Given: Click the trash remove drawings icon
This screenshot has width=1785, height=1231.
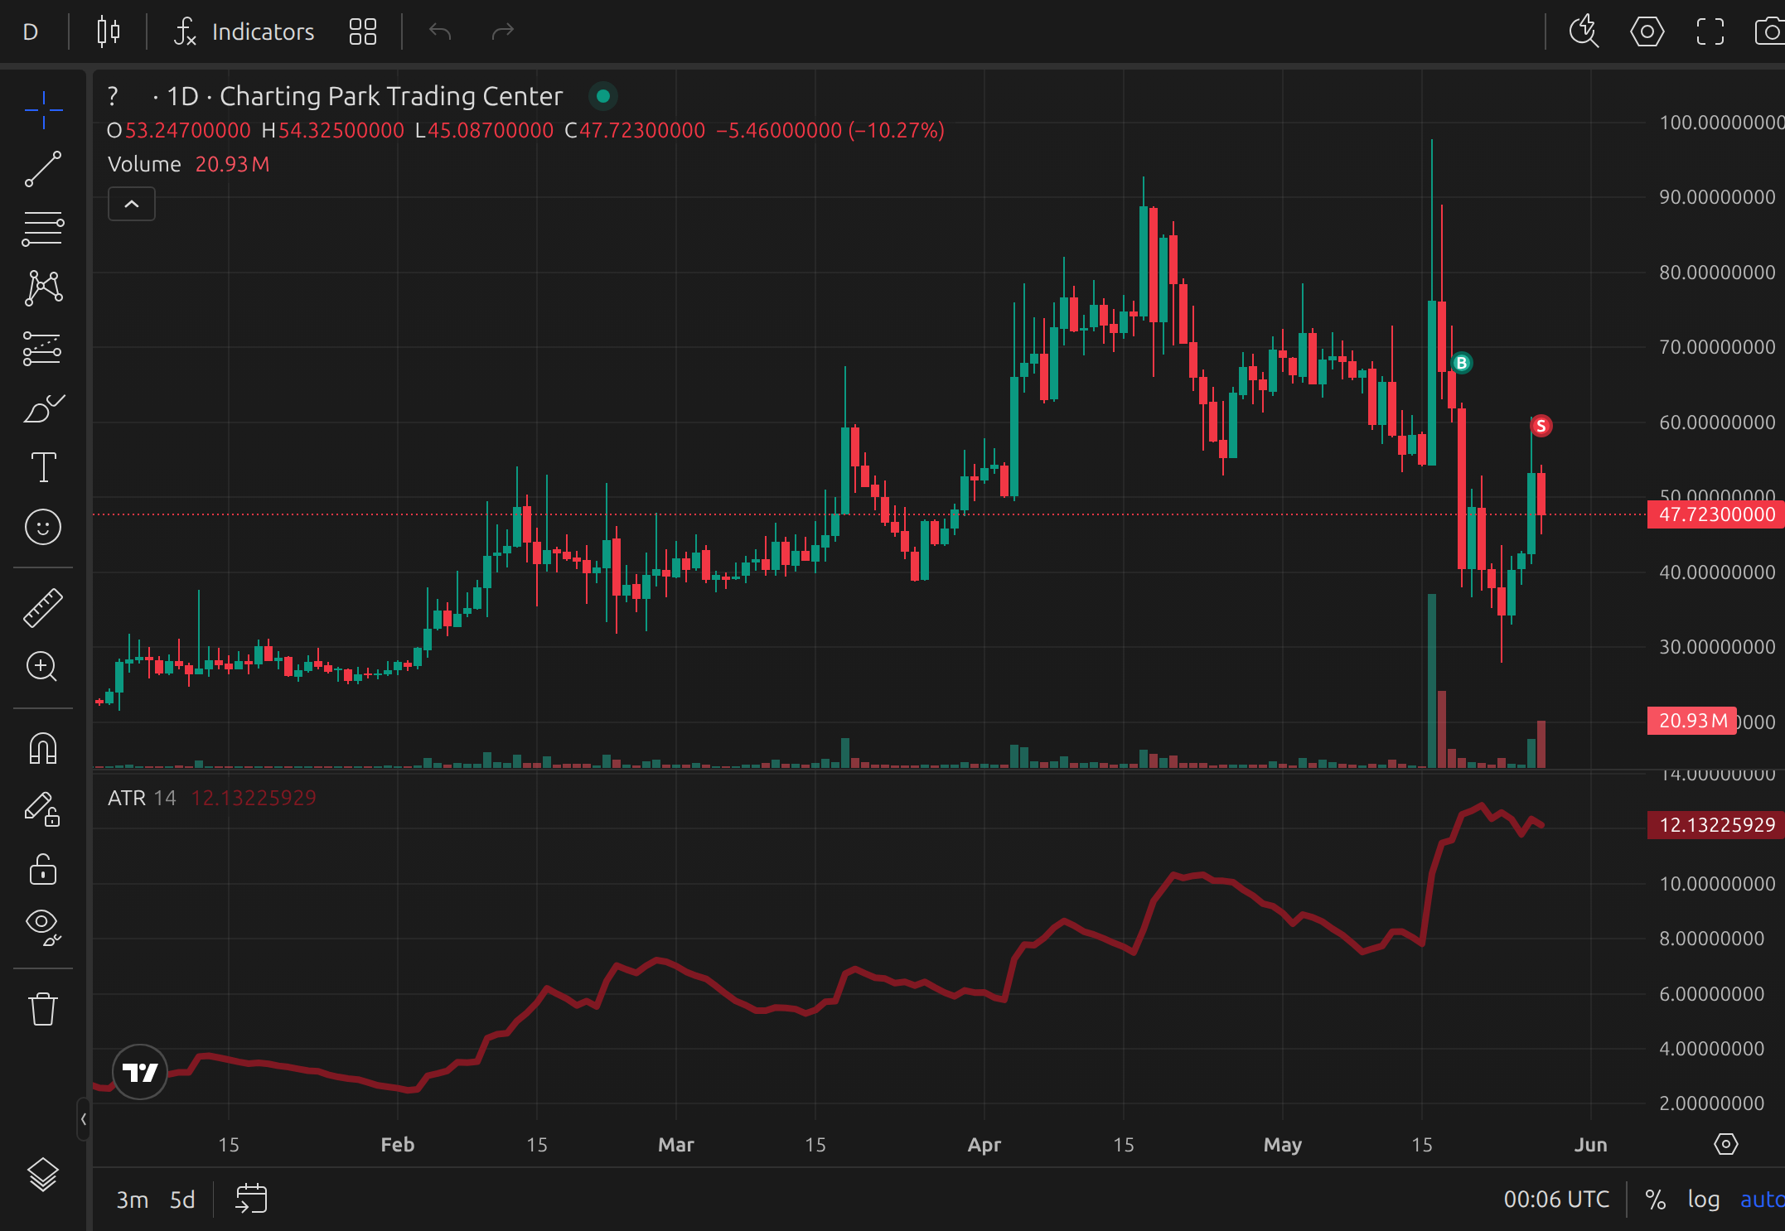Looking at the screenshot, I should (x=43, y=1009).
